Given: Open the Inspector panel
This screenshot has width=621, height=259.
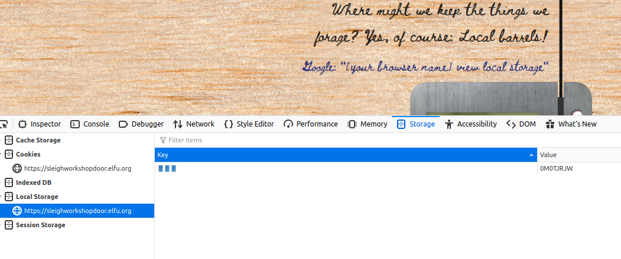Looking at the screenshot, I should point(40,124).
